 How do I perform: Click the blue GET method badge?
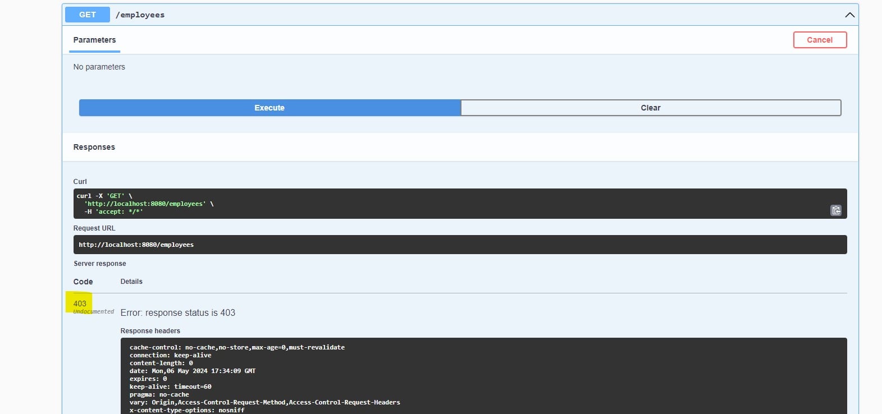88,15
